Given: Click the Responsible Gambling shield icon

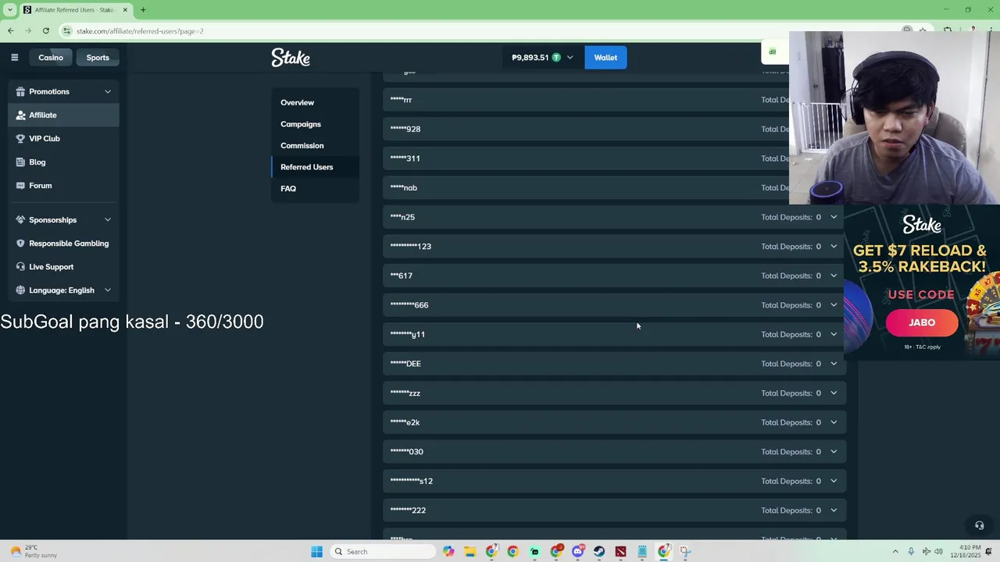Looking at the screenshot, I should (20, 243).
